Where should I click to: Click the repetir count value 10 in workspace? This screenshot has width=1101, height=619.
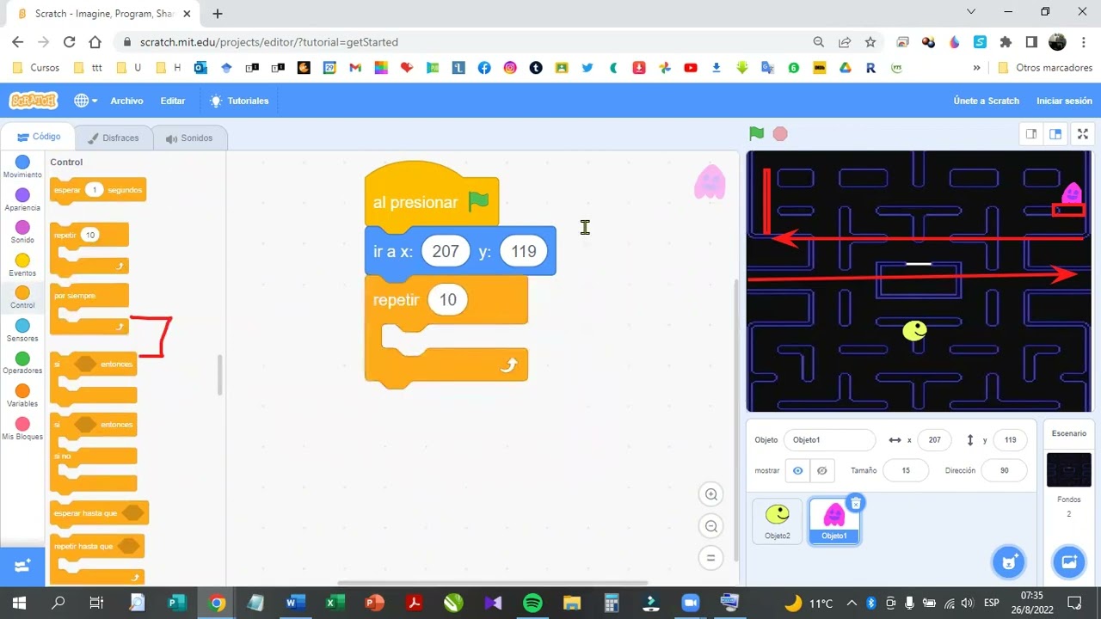pyautogui.click(x=447, y=299)
